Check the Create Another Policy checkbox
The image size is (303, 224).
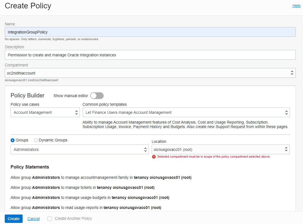[x=49, y=218]
